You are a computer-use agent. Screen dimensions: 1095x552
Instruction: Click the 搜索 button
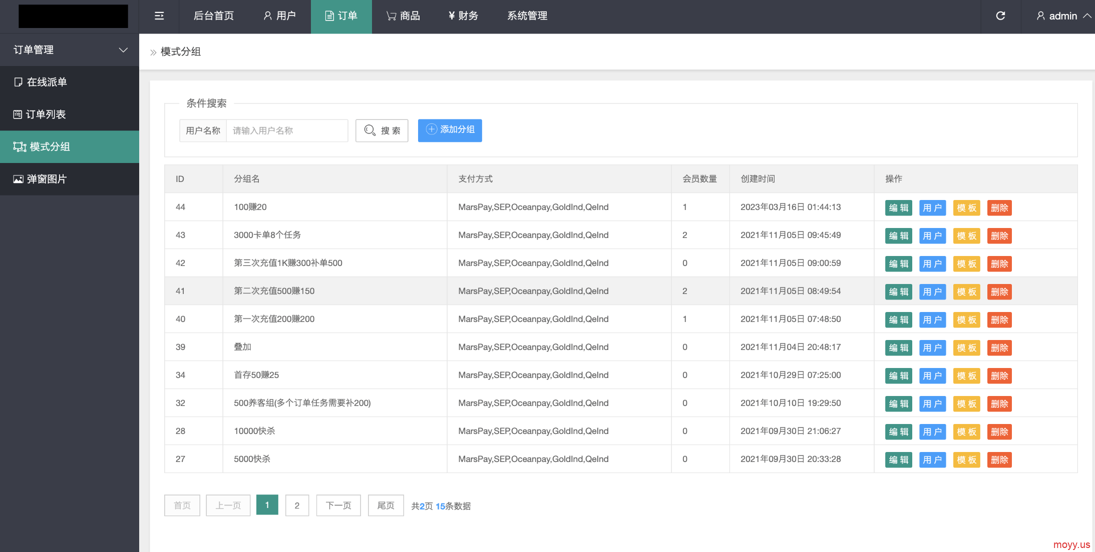pos(382,130)
